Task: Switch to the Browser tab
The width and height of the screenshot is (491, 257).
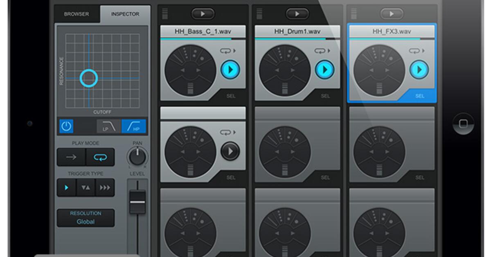Action: point(76,14)
